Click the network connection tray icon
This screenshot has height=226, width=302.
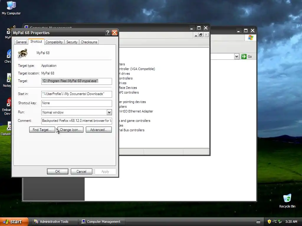point(275,222)
